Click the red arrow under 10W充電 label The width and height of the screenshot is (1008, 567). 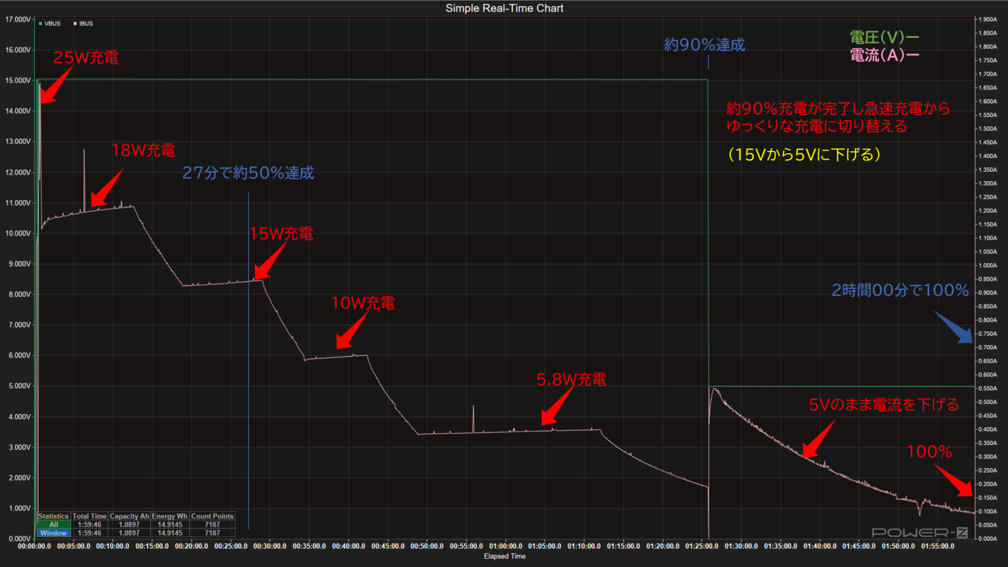coord(352,331)
